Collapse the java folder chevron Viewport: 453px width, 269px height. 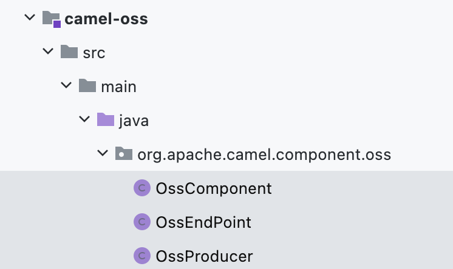(84, 119)
